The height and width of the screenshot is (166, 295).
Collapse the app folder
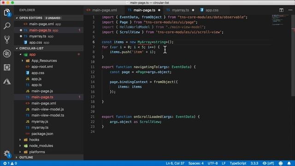(20, 54)
